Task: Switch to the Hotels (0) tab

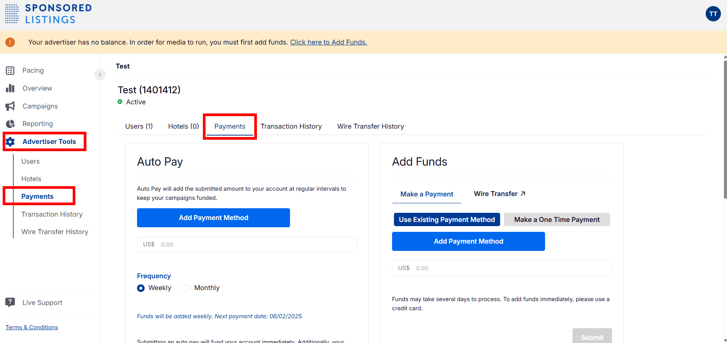Action: 183,126
